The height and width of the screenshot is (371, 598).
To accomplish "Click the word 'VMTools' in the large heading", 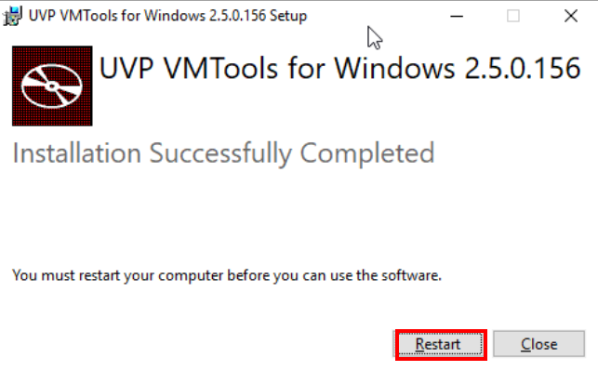I will (220, 69).
